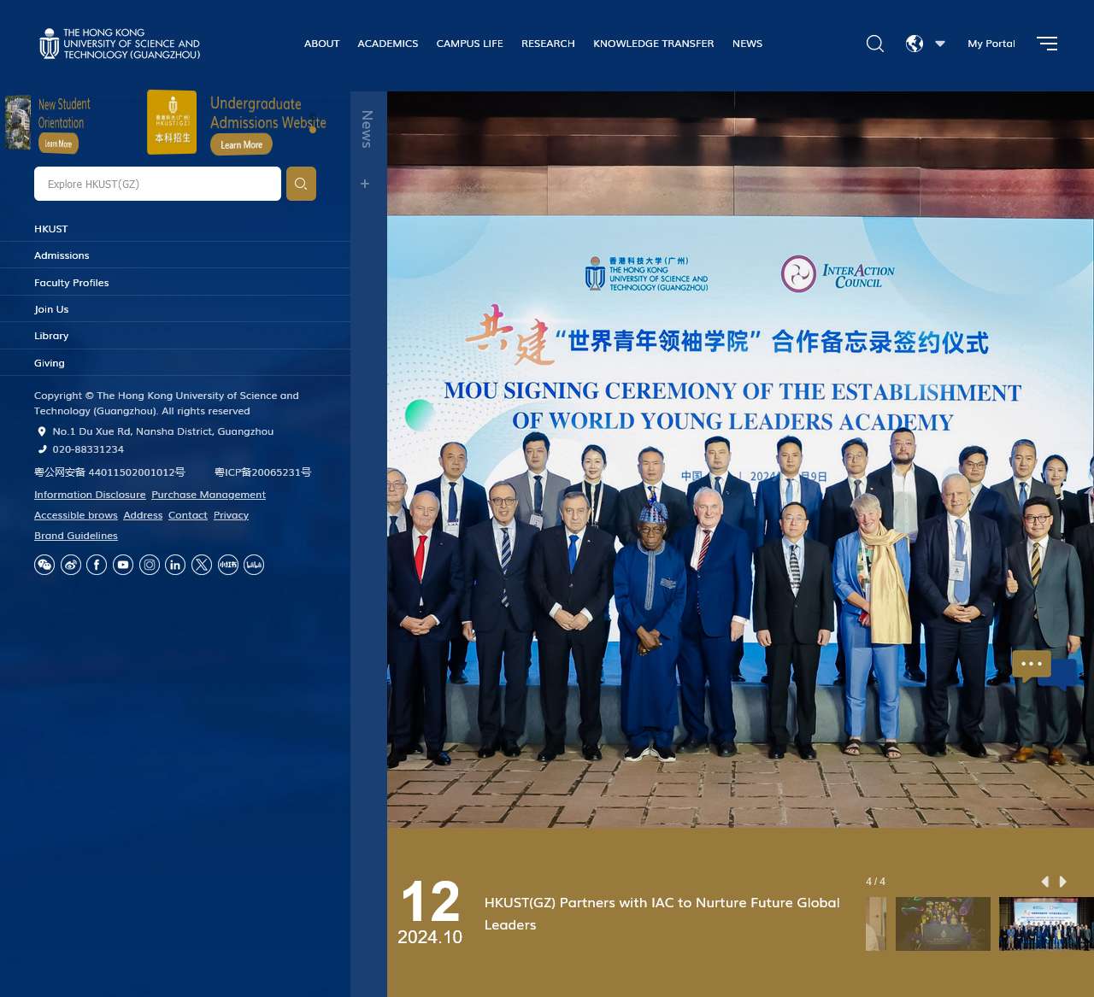Select the signing ceremony group photo thumbnail

(x=1046, y=924)
